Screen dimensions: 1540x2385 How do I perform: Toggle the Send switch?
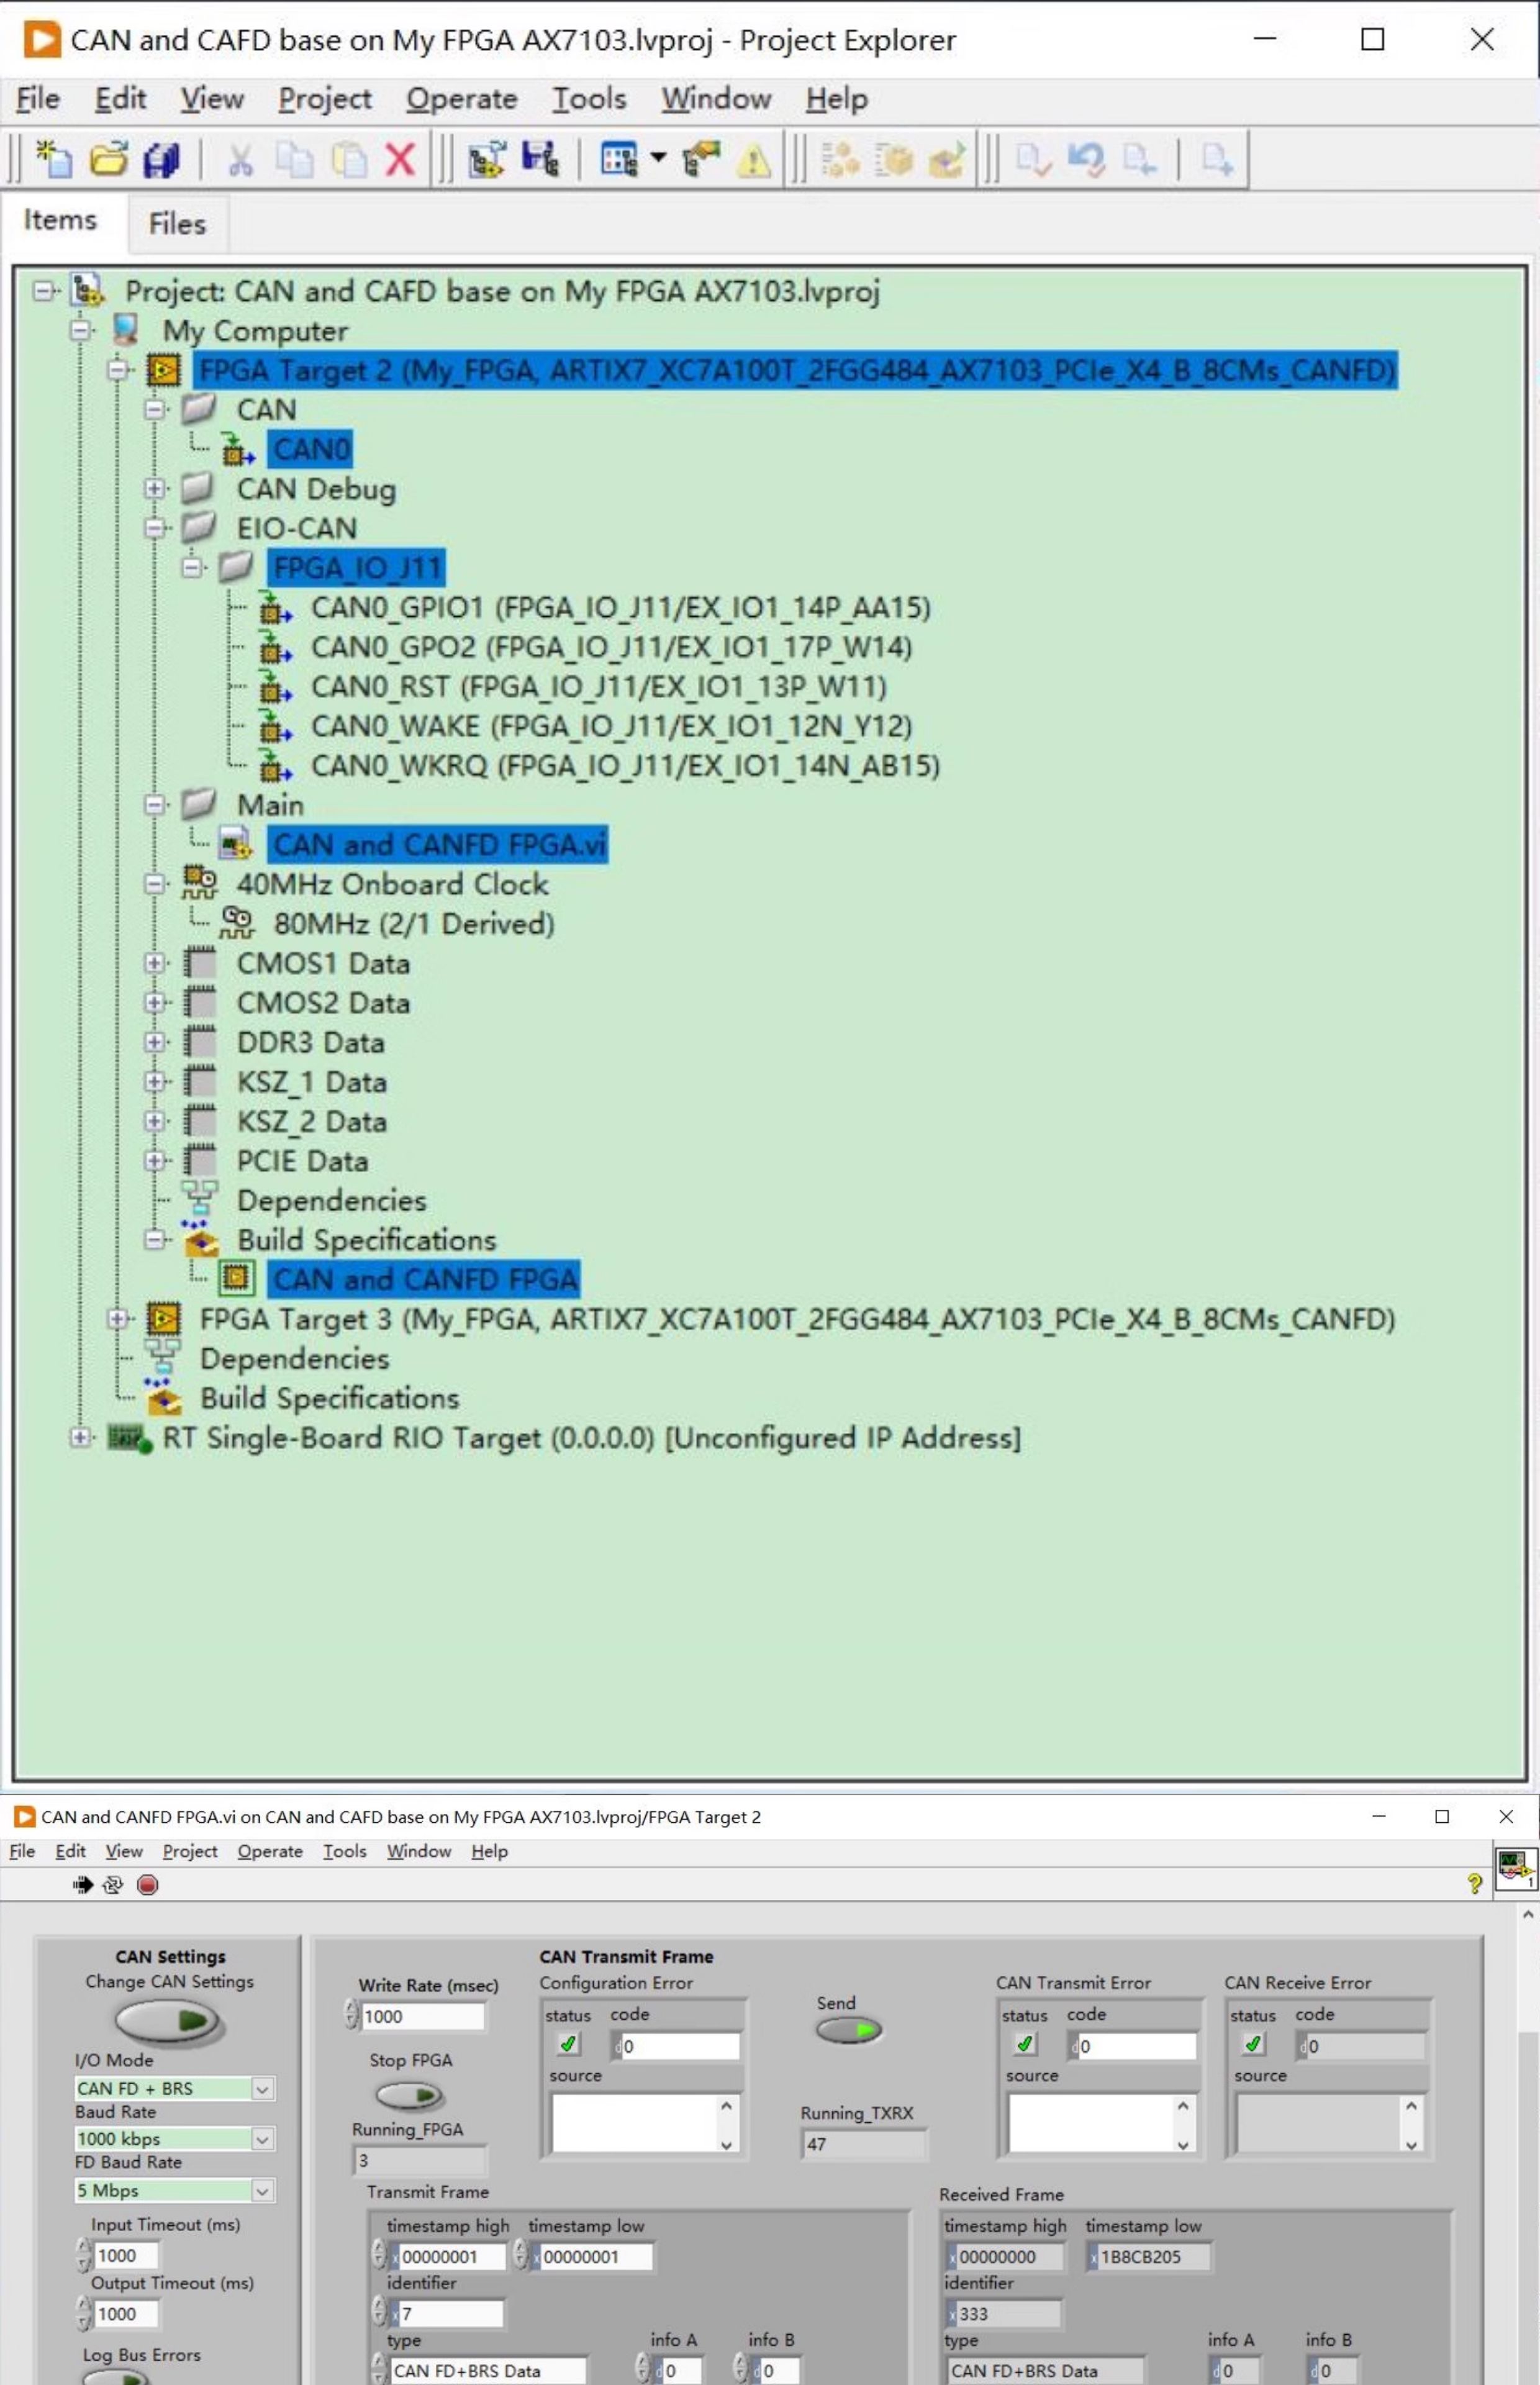click(x=848, y=2030)
